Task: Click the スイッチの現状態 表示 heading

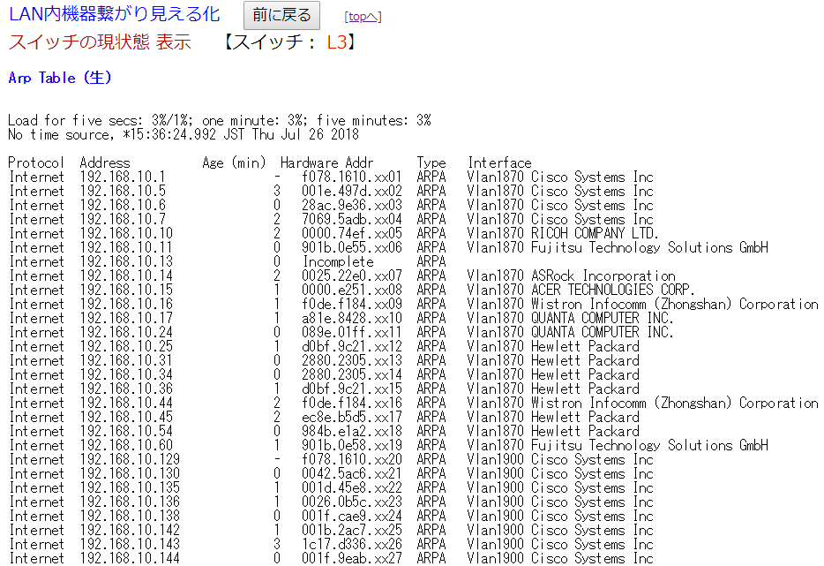Action: point(100,42)
